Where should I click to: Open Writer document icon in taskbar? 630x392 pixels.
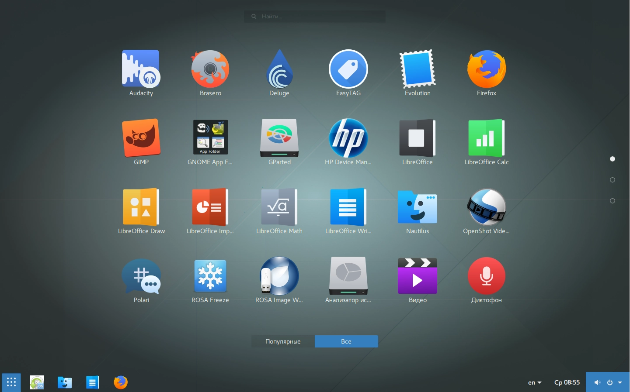(93, 382)
